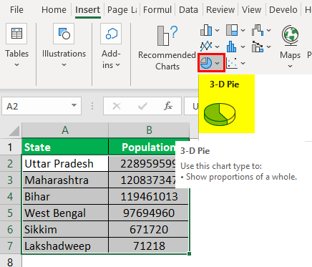
Task: Open the Add-ins icon
Action: [111, 34]
